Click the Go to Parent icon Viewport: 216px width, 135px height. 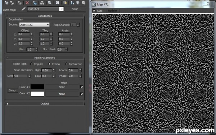pyautogui.click(x=78, y=3)
